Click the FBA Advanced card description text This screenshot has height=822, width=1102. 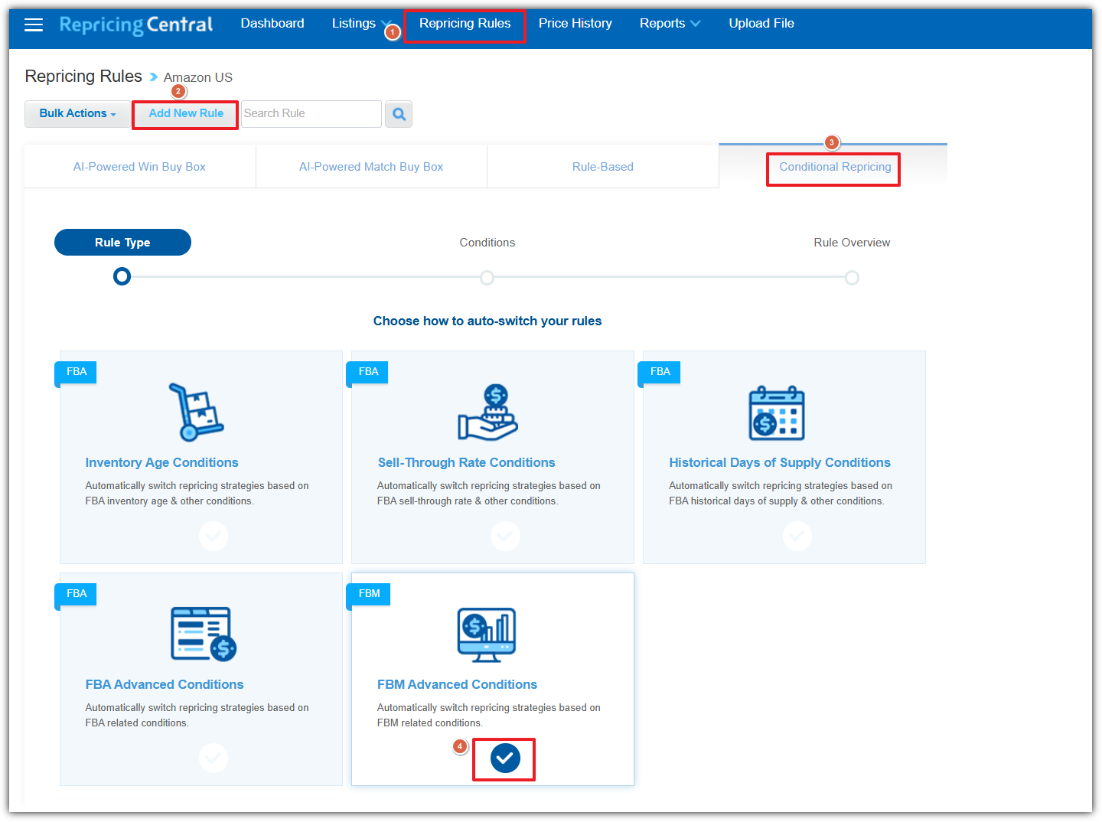197,716
